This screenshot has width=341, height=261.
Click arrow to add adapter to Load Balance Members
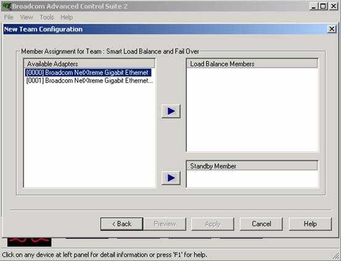point(171,111)
